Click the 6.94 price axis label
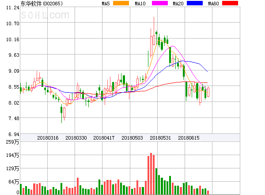Viewport: 265px width, 195px height. pyautogui.click(x=14, y=134)
